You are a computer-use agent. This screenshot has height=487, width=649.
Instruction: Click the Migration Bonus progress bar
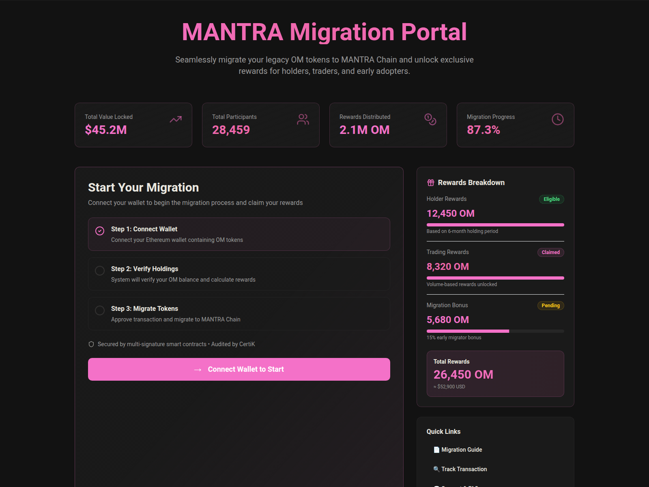(495, 331)
